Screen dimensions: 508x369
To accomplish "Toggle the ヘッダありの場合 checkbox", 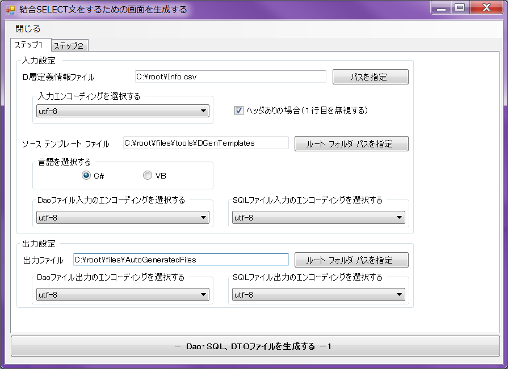I will pyautogui.click(x=239, y=111).
